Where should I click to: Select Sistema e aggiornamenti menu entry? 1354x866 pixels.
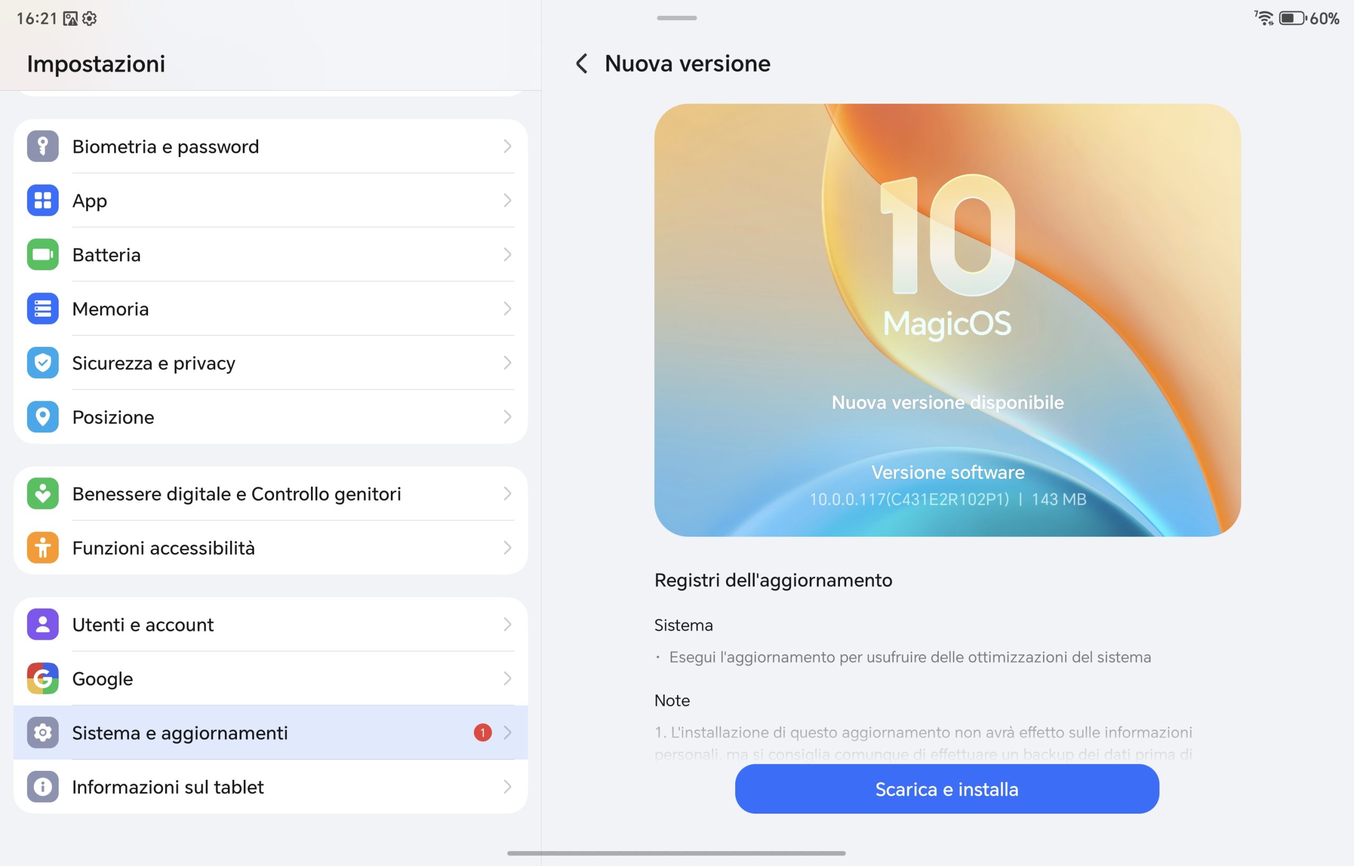pos(271,733)
